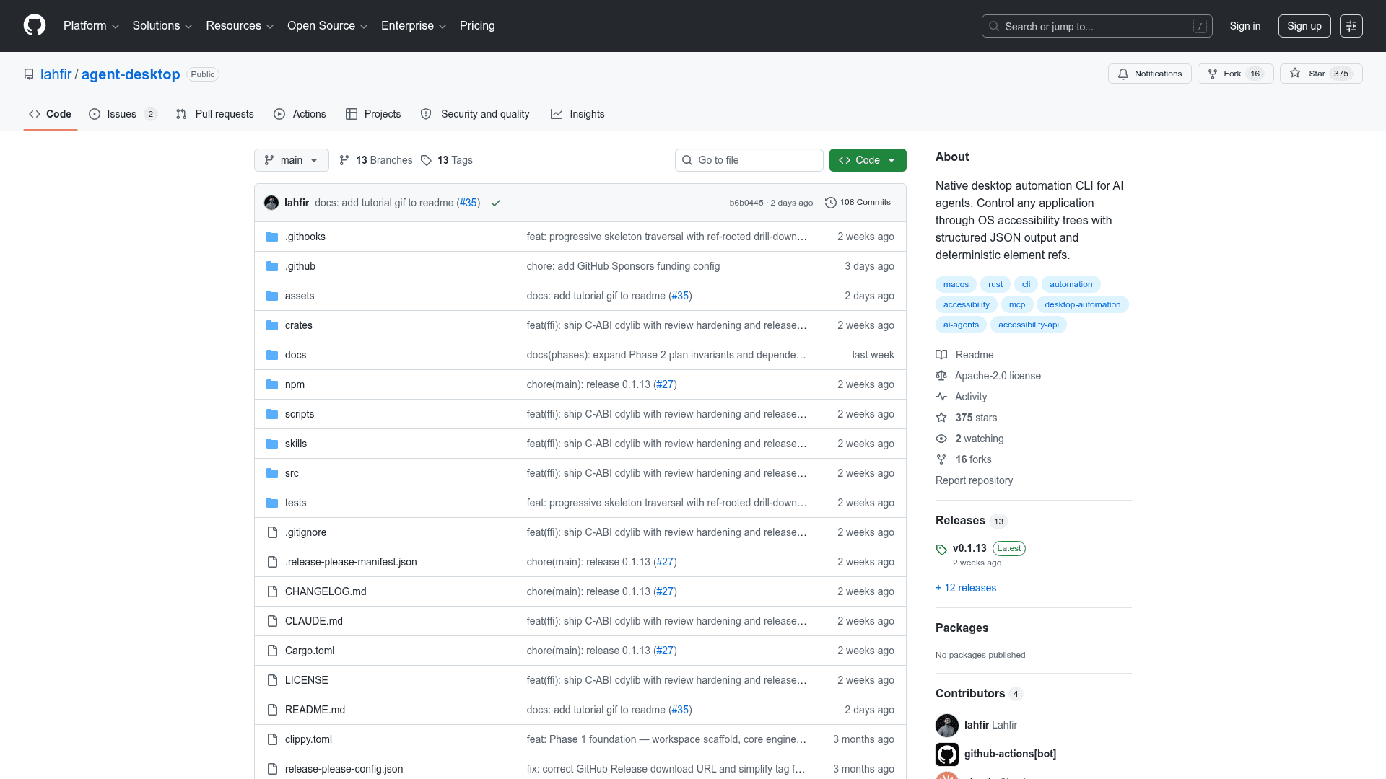Image resolution: width=1386 pixels, height=779 pixels.
Task: Open the green Code dropdown button
Action: pos(868,160)
